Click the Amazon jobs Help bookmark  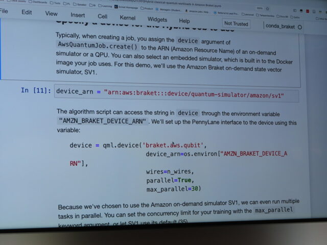pos(197,12)
